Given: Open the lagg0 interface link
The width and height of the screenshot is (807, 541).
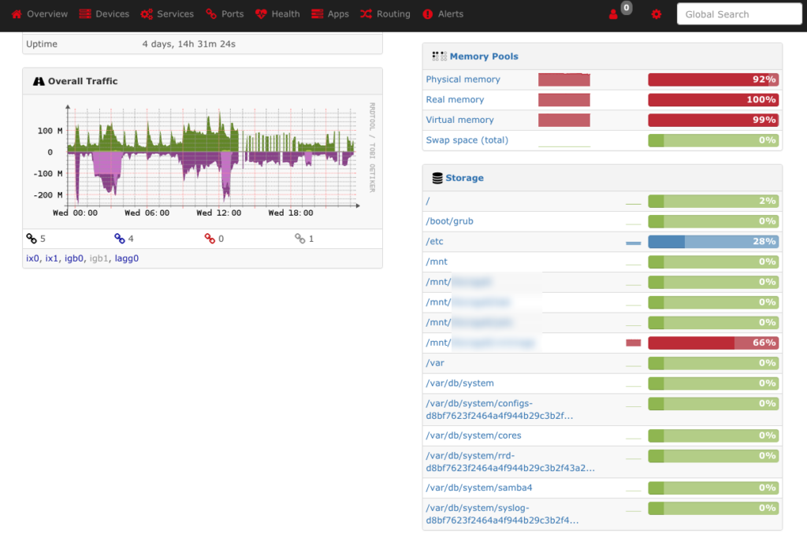Looking at the screenshot, I should [127, 258].
